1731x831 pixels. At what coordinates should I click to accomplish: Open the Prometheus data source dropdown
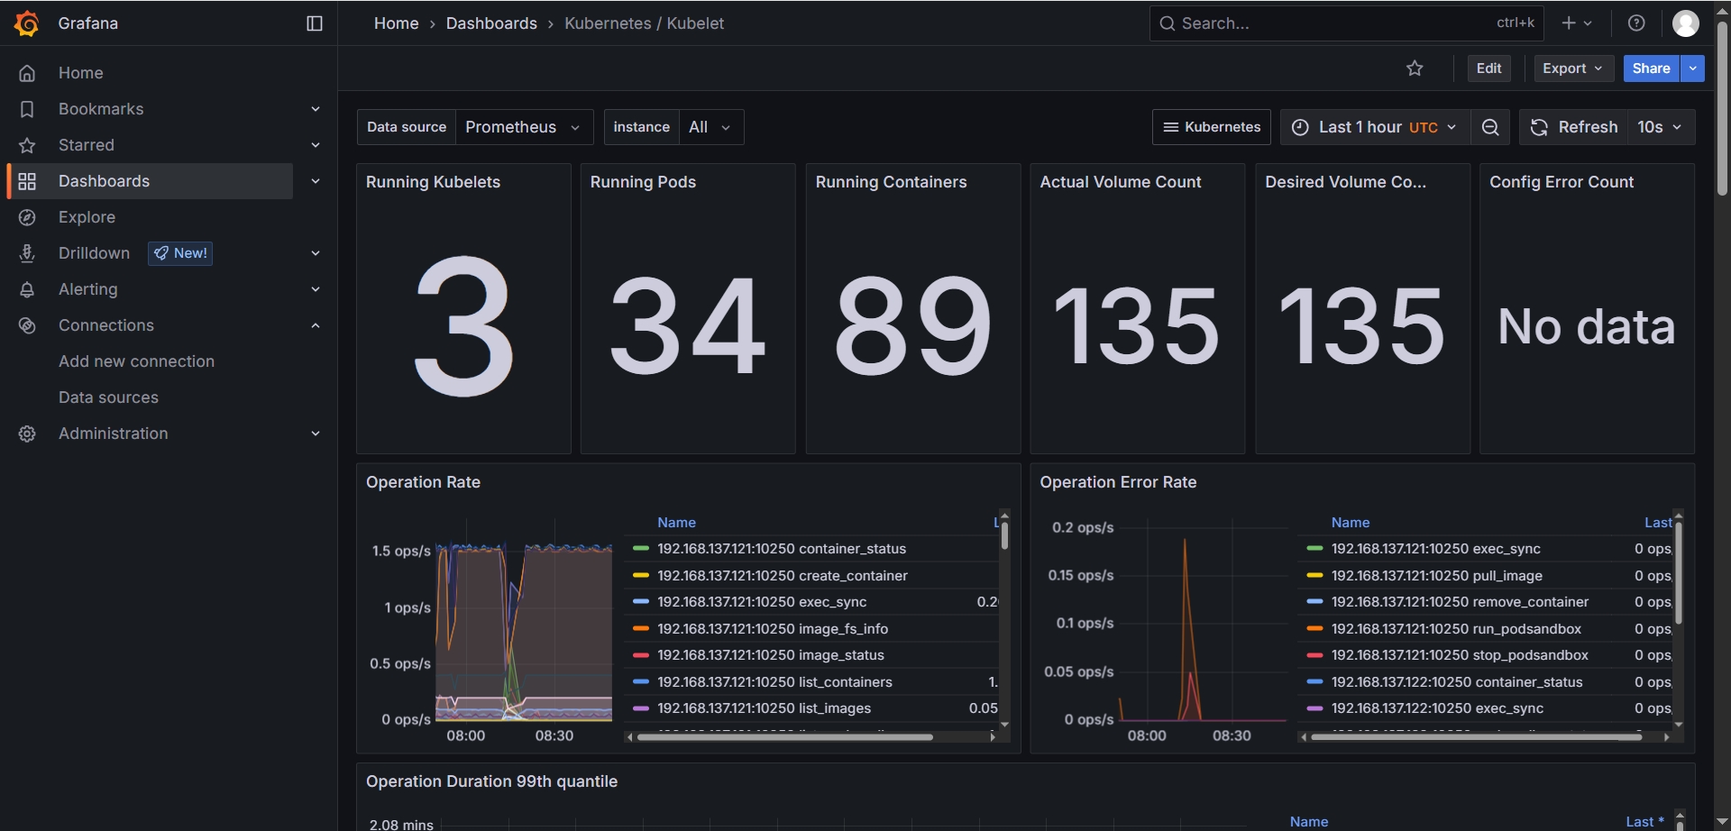pos(523,127)
